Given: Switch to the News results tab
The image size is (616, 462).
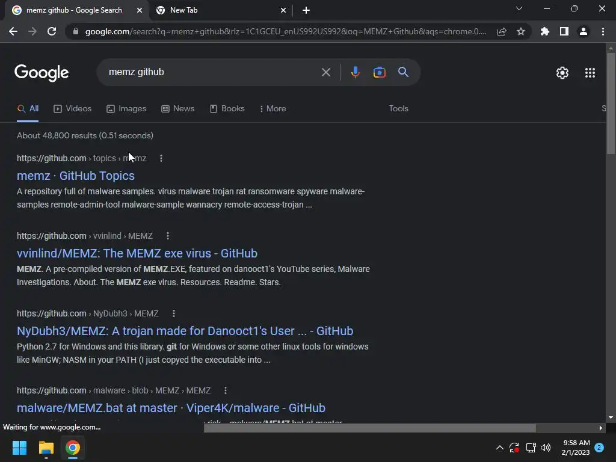Looking at the screenshot, I should tap(177, 109).
